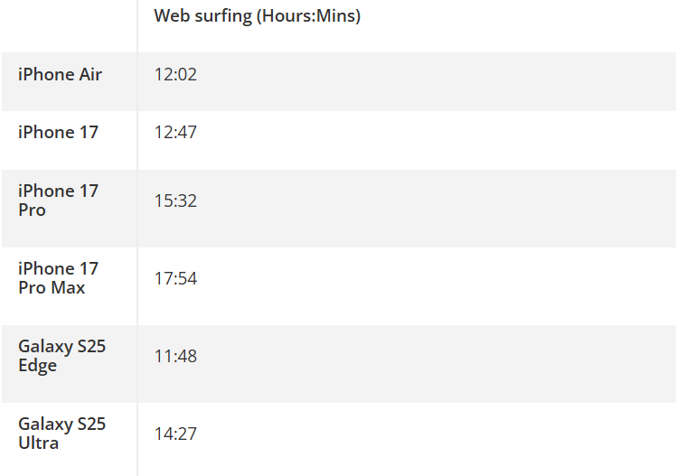
Task: Click the word 'Pro' in third row label
Action: click(x=32, y=210)
